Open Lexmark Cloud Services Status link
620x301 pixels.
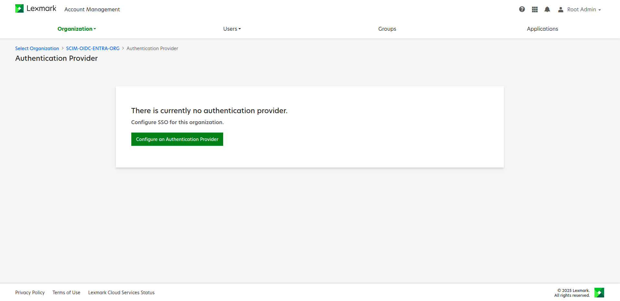coord(121,293)
